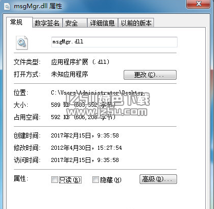Click the msgMgr.dll filename field
Screen dimensions: 214x209
point(114,42)
